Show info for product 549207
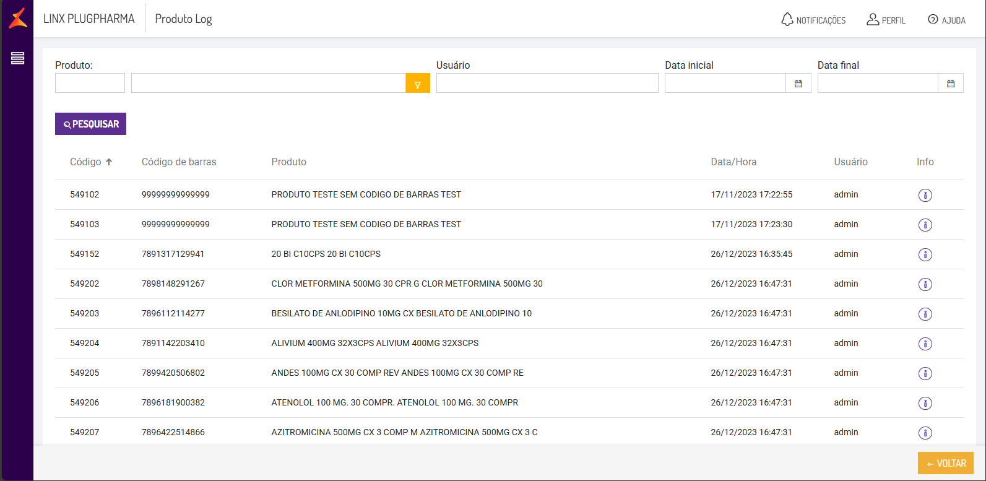Image resolution: width=986 pixels, height=481 pixels. [x=925, y=433]
